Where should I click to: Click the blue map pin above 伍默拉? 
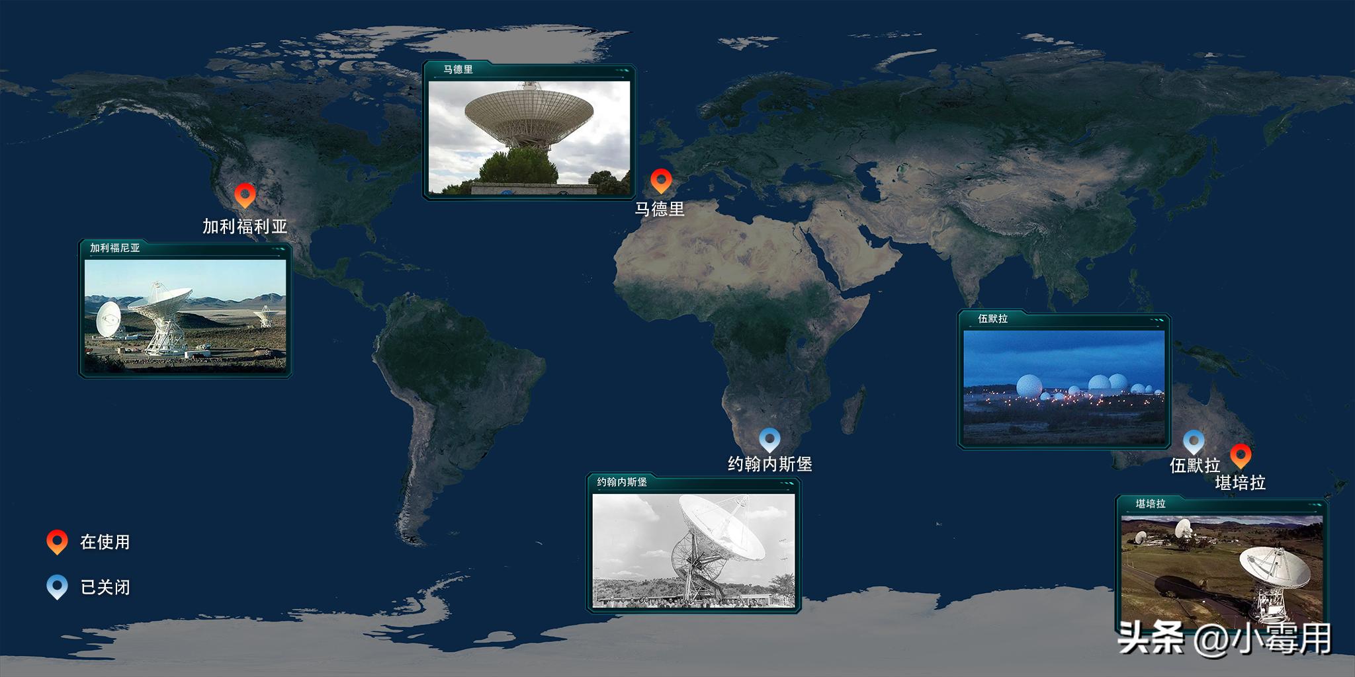(x=1193, y=442)
